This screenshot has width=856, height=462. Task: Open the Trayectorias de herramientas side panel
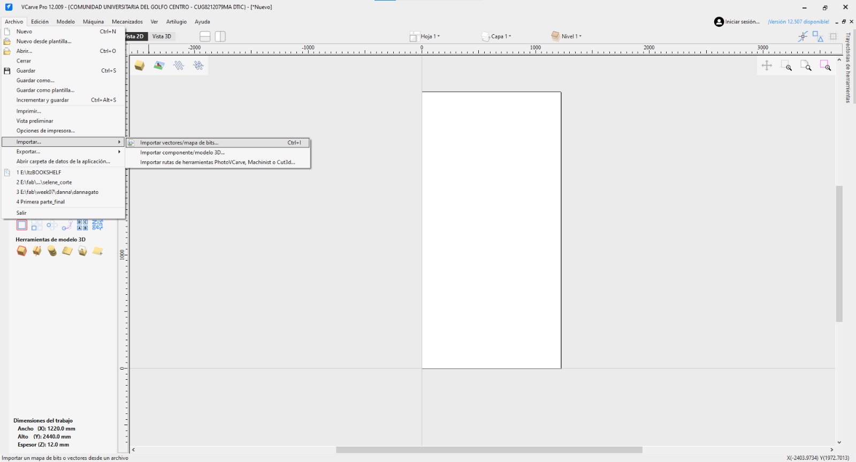click(848, 68)
